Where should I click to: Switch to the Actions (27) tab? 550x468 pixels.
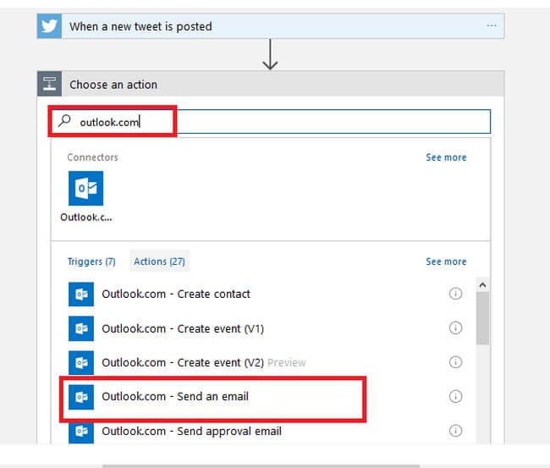click(x=159, y=262)
